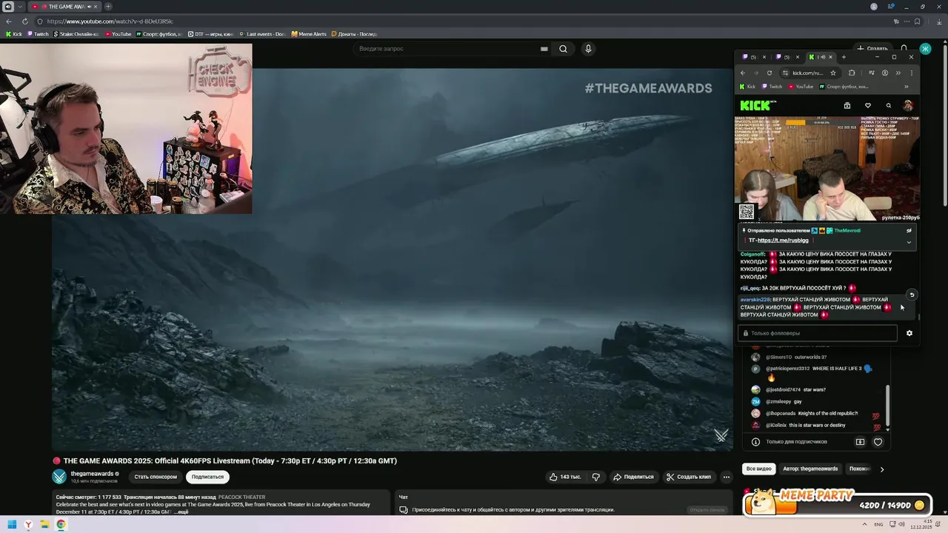The width and height of the screenshot is (948, 533).
Task: Open extensions puzzle icon in Kick window
Action: pyautogui.click(x=852, y=73)
